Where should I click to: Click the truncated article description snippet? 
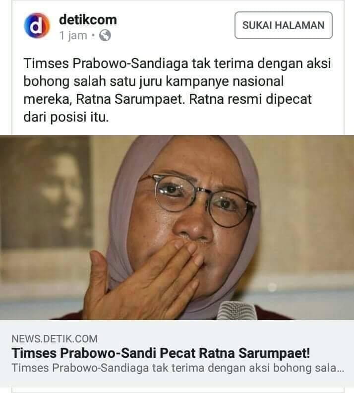178,368
